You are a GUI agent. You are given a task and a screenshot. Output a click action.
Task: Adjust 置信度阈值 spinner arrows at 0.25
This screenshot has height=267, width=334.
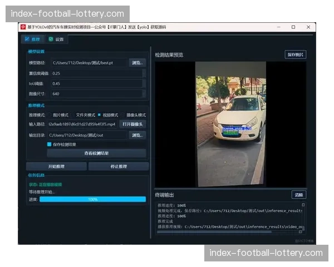(144, 73)
